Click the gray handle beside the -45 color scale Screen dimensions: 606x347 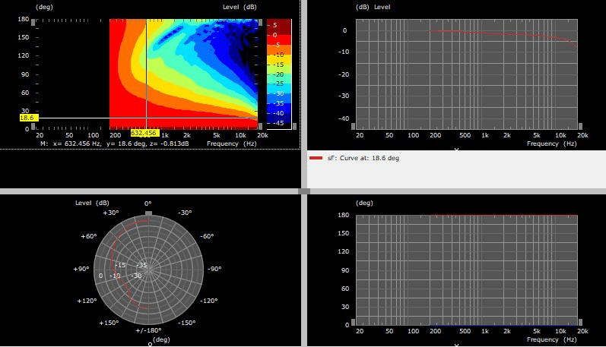pos(295,126)
